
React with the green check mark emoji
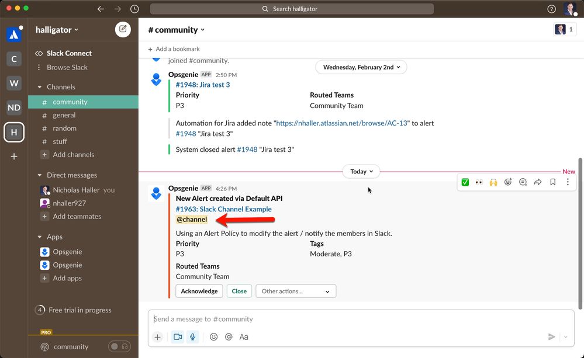[465, 182]
